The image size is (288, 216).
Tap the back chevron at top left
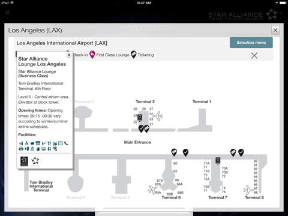(x=8, y=13)
